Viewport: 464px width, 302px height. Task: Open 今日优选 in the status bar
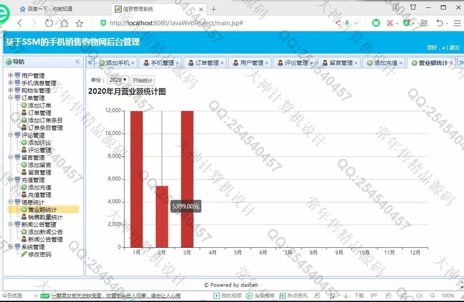pos(12,295)
